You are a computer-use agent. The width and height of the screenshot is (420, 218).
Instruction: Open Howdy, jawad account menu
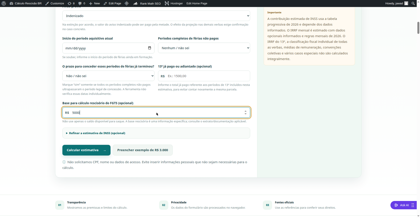(x=397, y=3)
